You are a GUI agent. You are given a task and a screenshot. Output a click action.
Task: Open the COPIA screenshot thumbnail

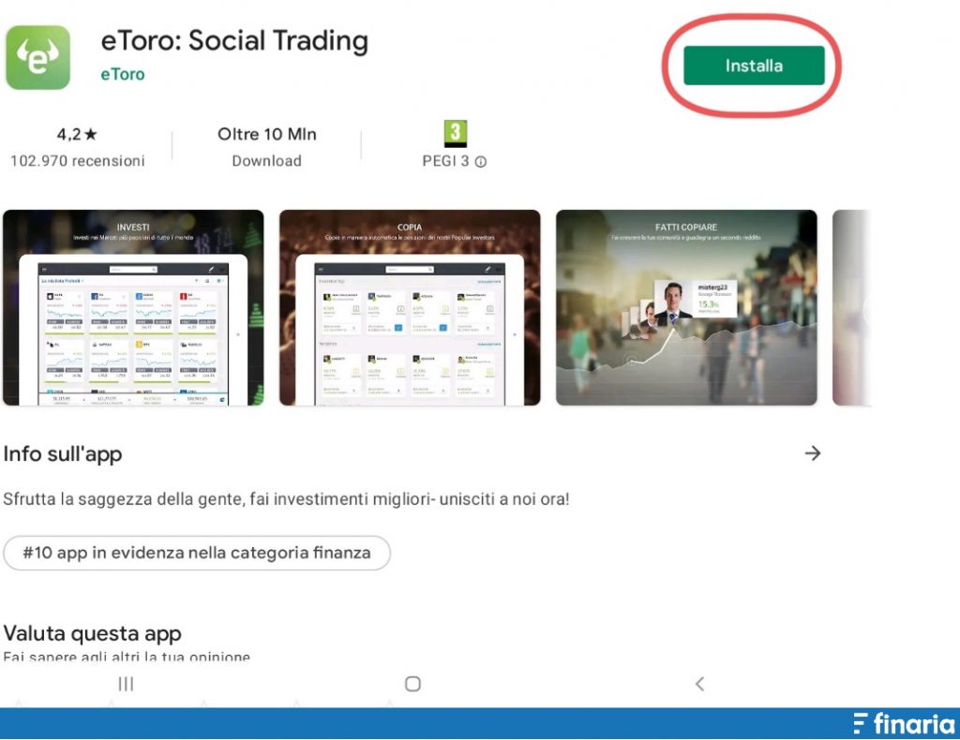pos(410,307)
